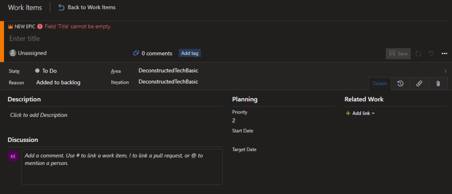Open the Links tab icon
Screen dimensions: 452x194
[x=419, y=84]
